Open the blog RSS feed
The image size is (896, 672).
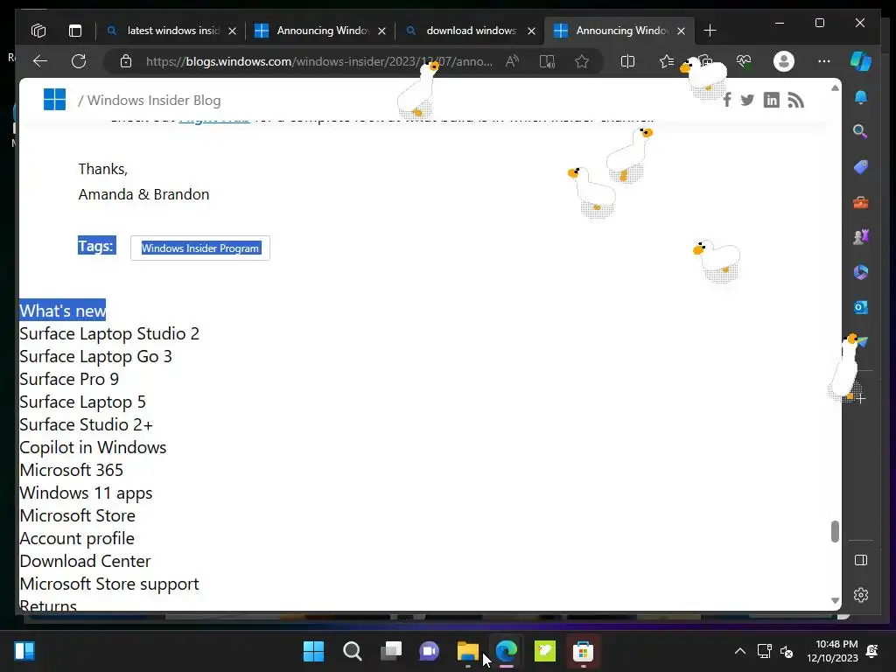pyautogui.click(x=795, y=100)
